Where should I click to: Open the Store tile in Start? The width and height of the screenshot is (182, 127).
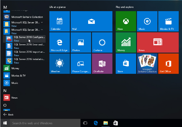126,63
